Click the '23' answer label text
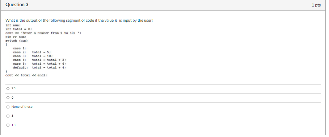 point(13,89)
